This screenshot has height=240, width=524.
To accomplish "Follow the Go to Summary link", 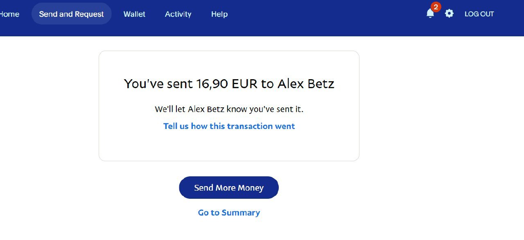I will 229,213.
